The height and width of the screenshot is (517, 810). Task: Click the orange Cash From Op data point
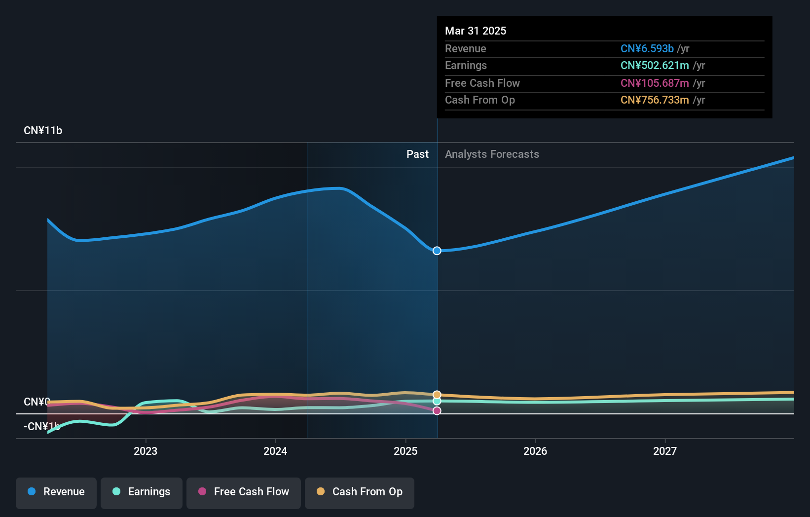pos(437,395)
